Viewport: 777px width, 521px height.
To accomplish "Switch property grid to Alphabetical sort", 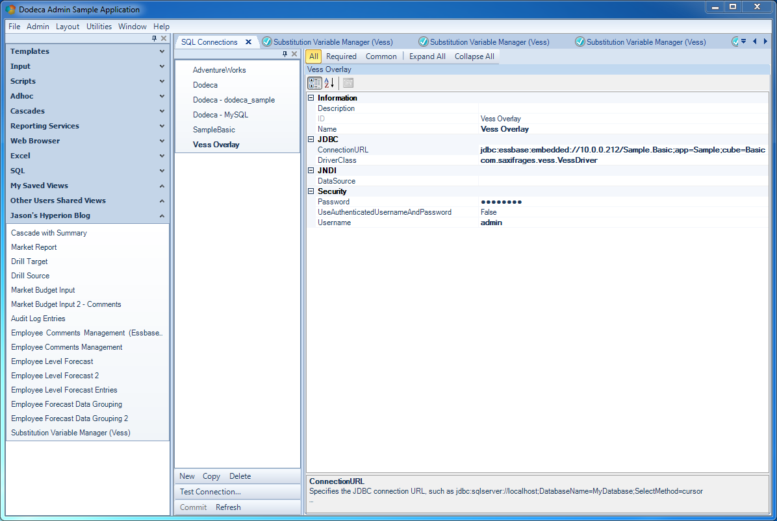I will point(329,83).
